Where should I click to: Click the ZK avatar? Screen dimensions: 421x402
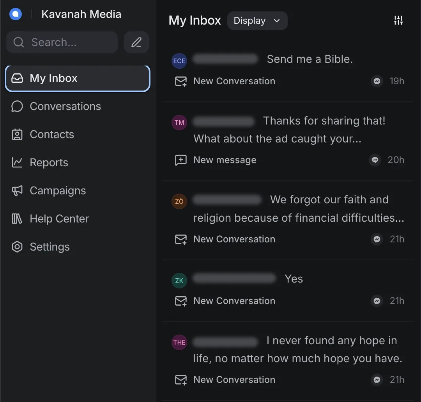tap(179, 281)
